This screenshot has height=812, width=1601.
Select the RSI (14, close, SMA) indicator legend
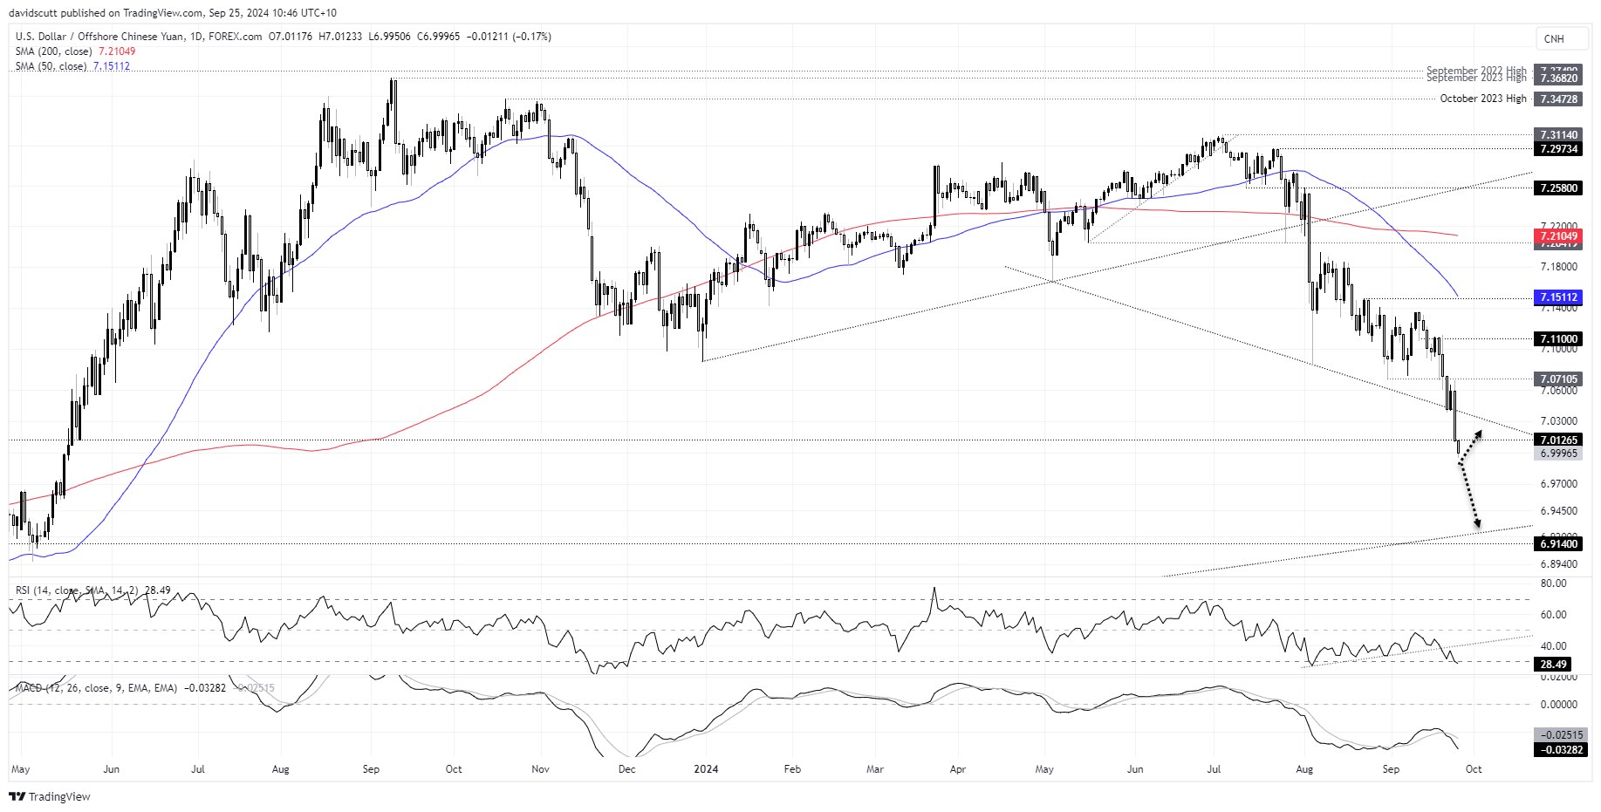[92, 590]
